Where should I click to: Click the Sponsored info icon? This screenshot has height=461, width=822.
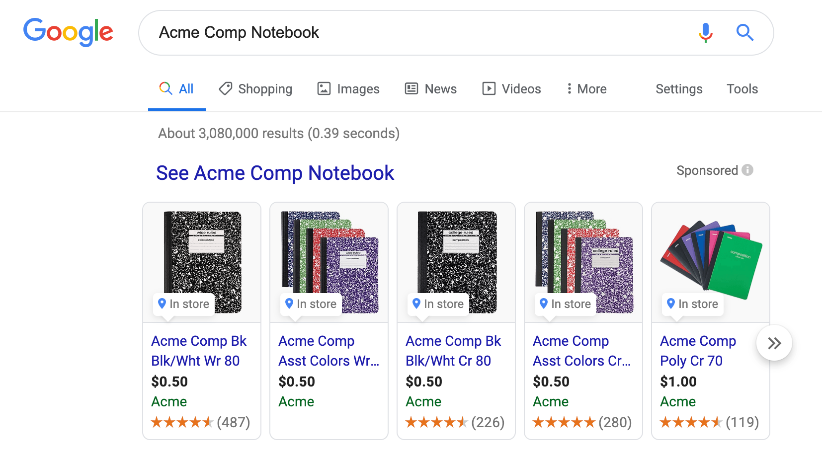tap(747, 170)
